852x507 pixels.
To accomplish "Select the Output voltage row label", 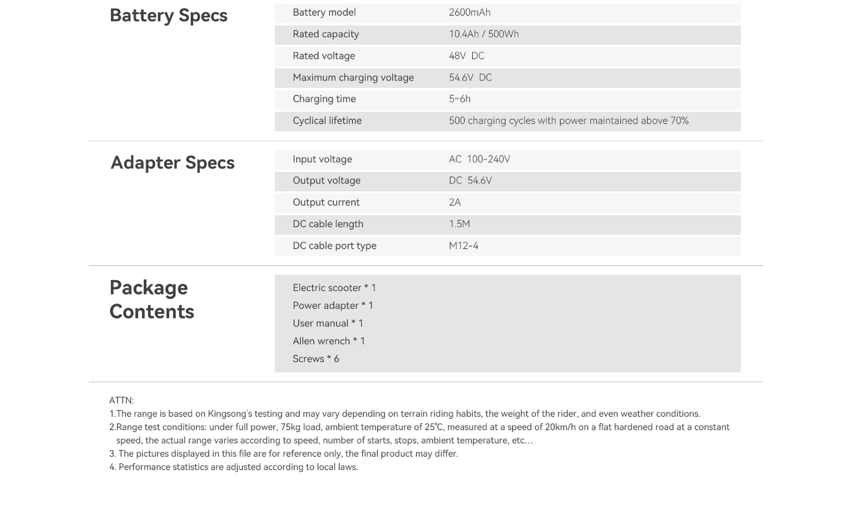I will (x=327, y=180).
